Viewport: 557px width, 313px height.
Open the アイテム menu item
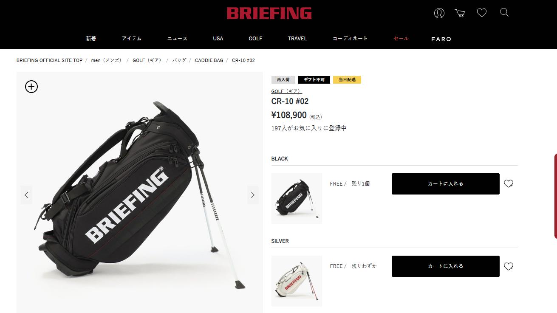[131, 38]
